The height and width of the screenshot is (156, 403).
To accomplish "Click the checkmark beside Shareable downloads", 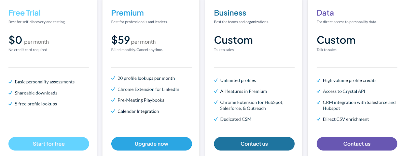I will coord(10,93).
